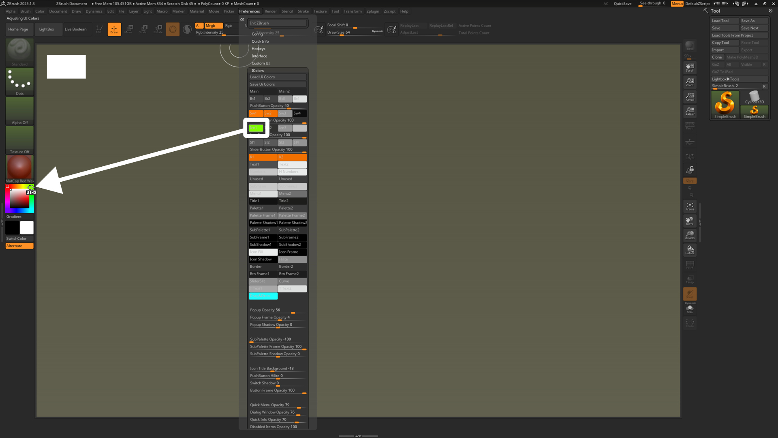Click the sphere material icon in top shelf

point(173,29)
